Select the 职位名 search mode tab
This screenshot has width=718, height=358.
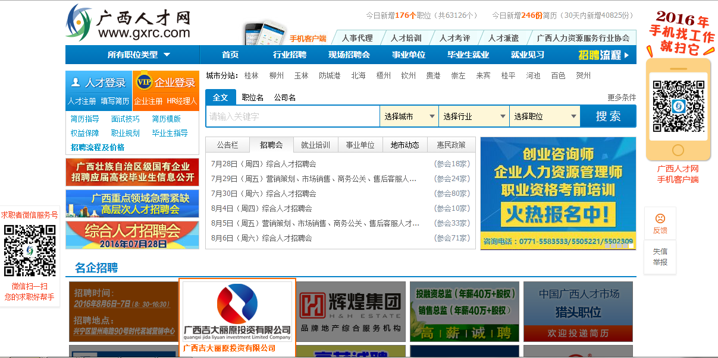click(x=253, y=97)
